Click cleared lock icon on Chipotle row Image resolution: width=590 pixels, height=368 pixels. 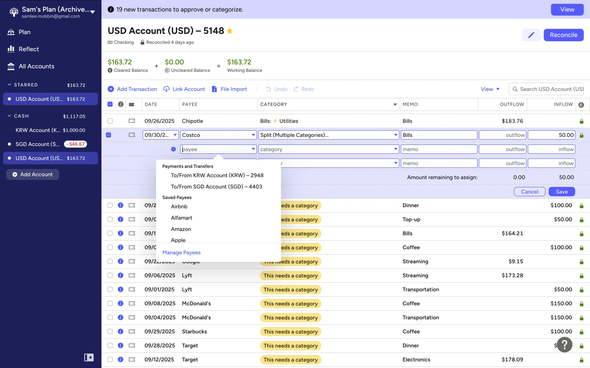click(581, 121)
